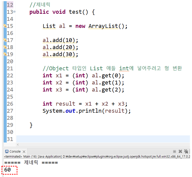Remove the terminated launch from console
The height and width of the screenshot is (177, 192).
pyautogui.click(x=180, y=151)
